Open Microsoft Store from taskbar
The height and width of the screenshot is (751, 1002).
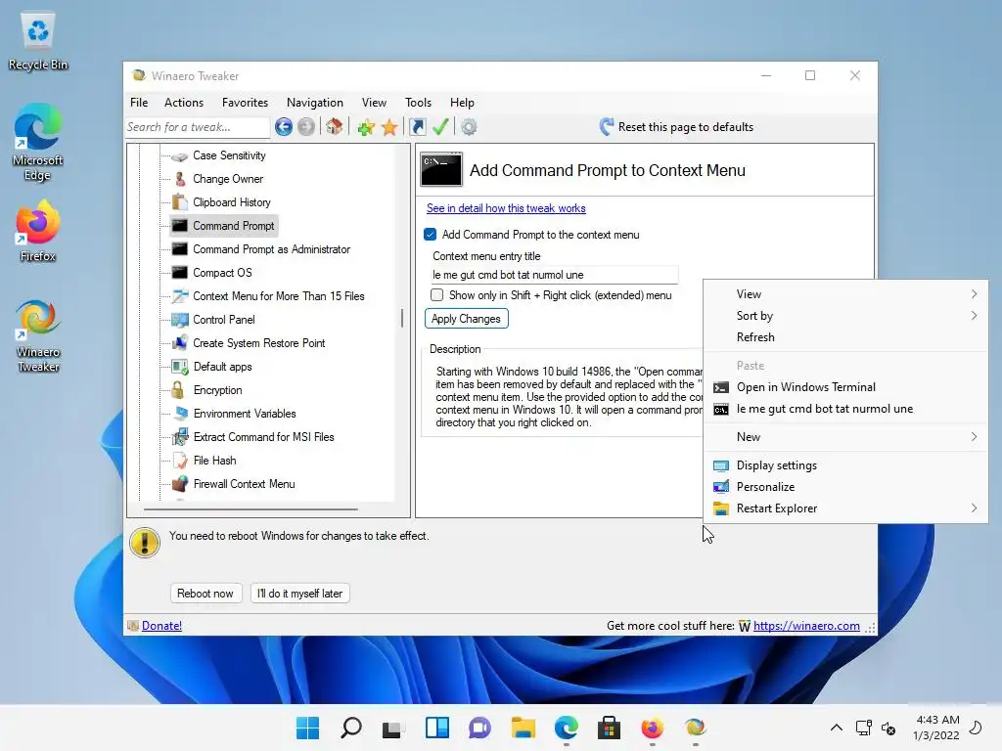[609, 728]
